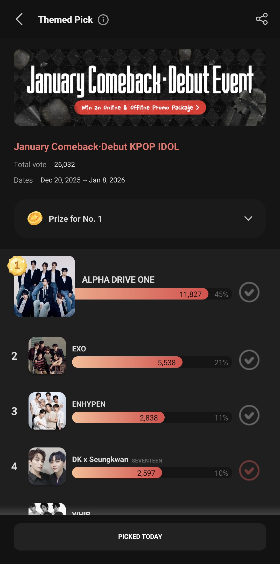Select the EXO vote checkmark

coord(249,360)
